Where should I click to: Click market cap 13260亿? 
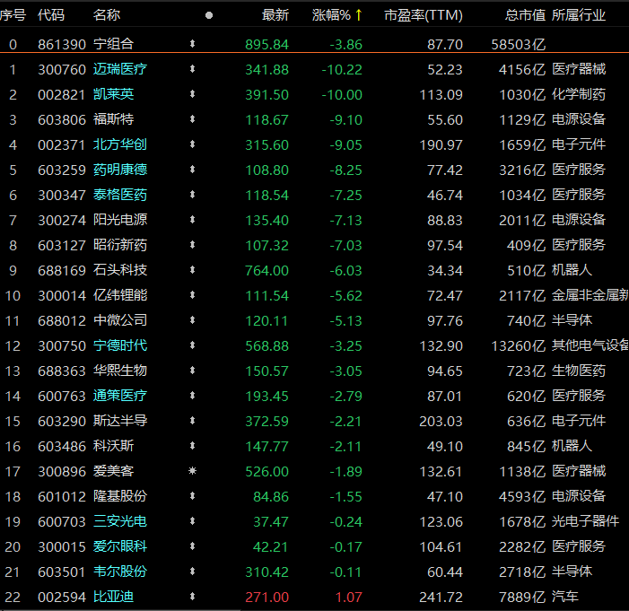[x=519, y=345]
